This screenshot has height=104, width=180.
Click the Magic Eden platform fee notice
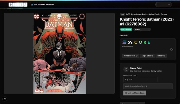point(148,86)
